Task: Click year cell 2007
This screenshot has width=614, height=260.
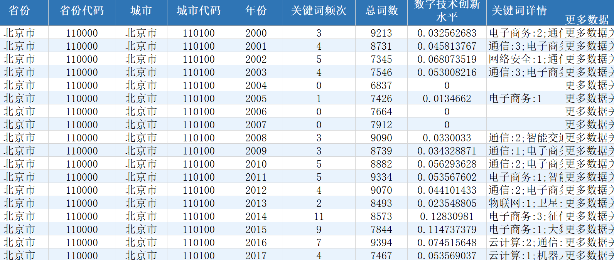Action: [256, 125]
